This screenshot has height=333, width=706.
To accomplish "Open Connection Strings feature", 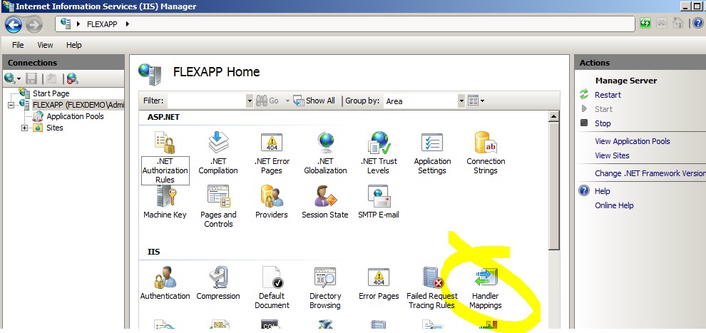I will click(486, 153).
